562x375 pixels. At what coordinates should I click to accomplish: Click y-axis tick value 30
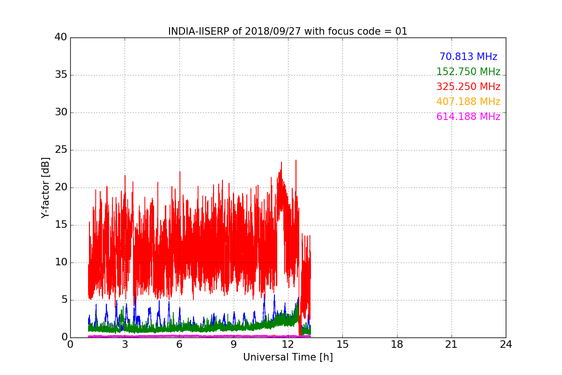(x=61, y=112)
